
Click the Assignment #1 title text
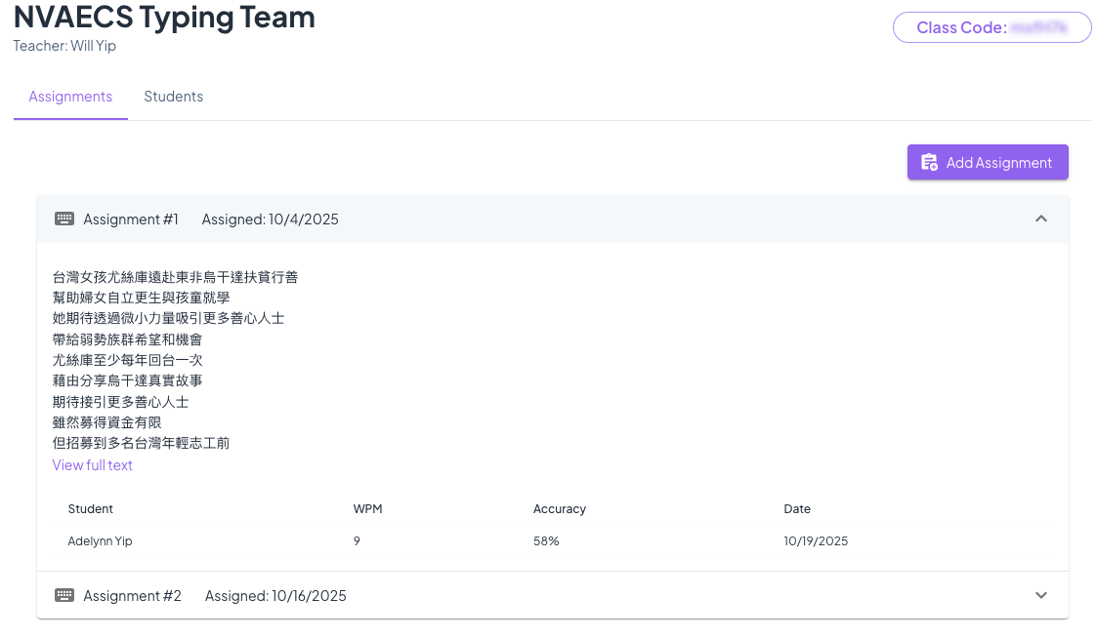pos(131,219)
